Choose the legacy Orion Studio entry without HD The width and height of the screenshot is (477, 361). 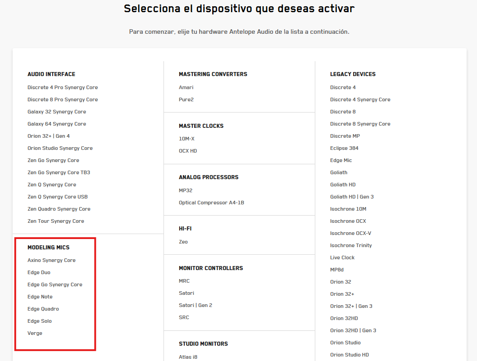pos(345,343)
